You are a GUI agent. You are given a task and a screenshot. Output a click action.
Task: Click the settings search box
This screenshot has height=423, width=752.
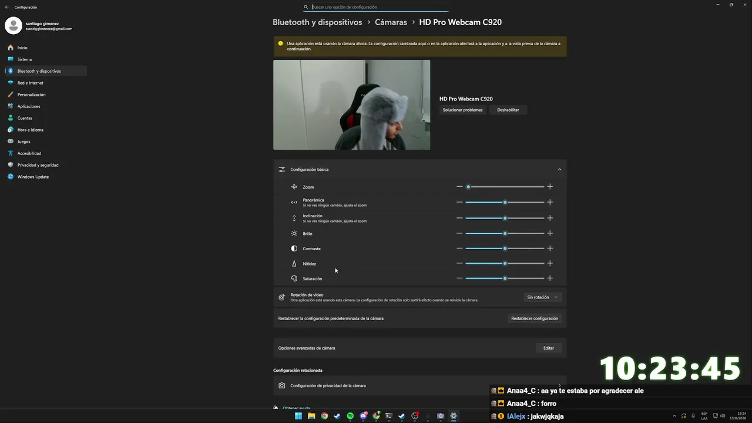[x=376, y=7]
